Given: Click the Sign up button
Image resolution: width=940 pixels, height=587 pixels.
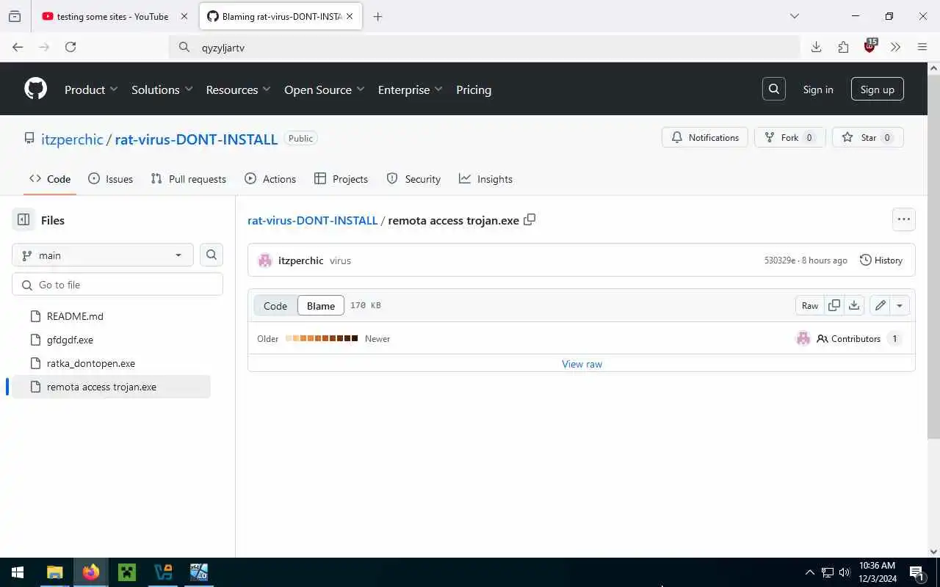Looking at the screenshot, I should tap(878, 90).
